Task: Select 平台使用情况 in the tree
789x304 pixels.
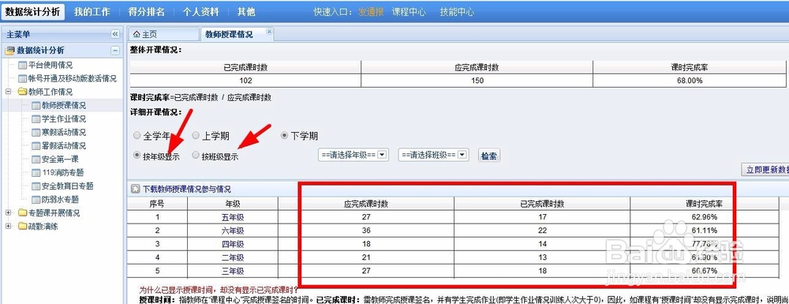Action: click(50, 65)
